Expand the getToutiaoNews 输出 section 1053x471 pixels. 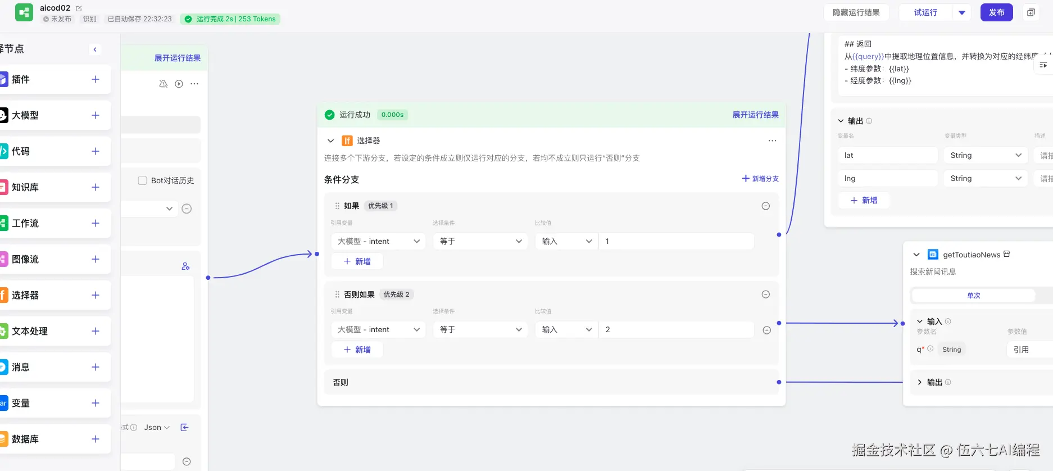[x=920, y=382]
